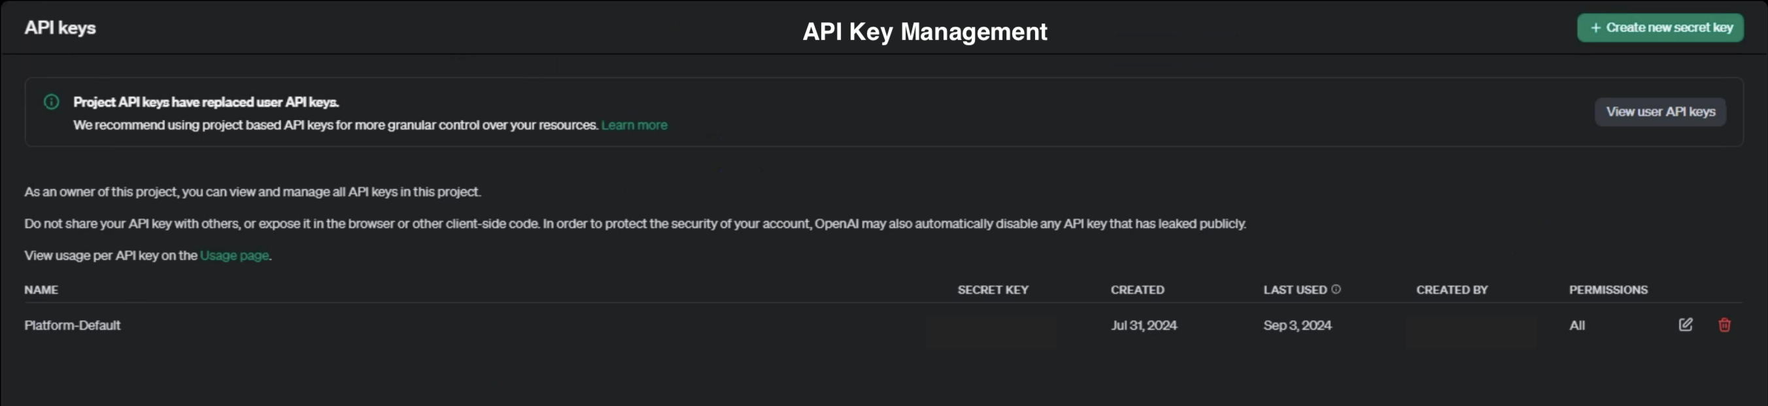The height and width of the screenshot is (406, 1768).
Task: Sort the table by the NAME column
Action: (41, 290)
